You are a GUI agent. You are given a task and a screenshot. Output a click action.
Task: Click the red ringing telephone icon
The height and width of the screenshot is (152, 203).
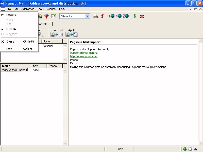(142, 16)
